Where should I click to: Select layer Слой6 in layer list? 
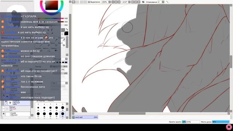[16, 114]
